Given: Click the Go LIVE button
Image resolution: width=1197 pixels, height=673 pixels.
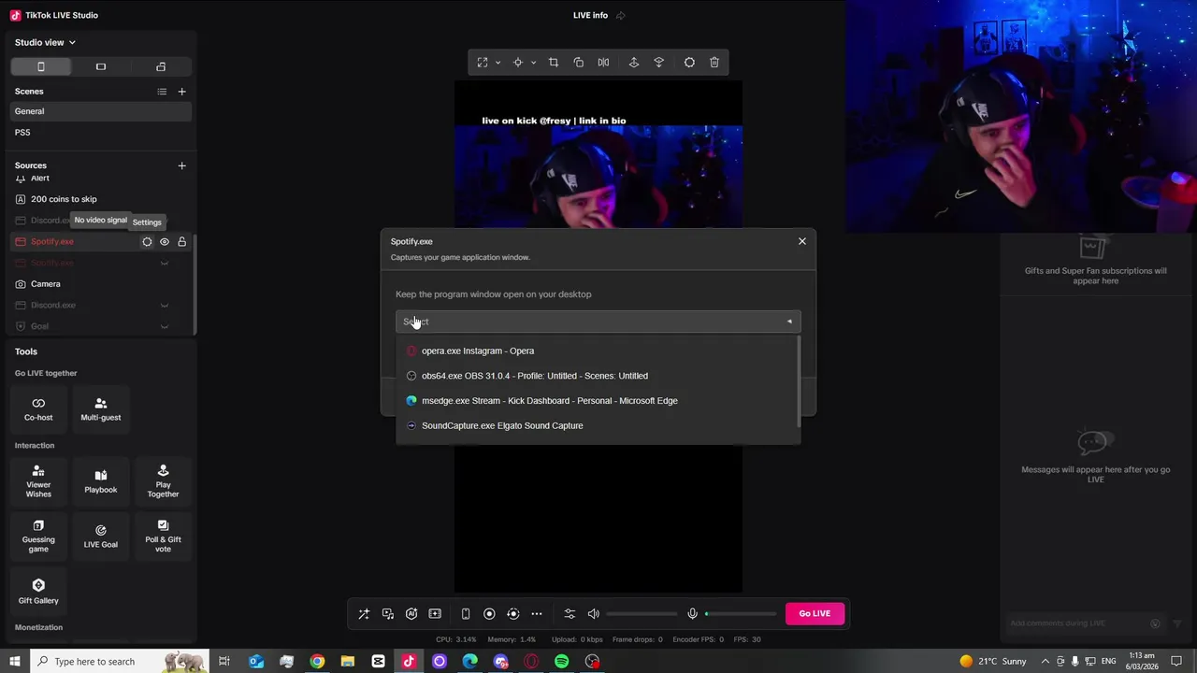Looking at the screenshot, I should click(x=815, y=614).
